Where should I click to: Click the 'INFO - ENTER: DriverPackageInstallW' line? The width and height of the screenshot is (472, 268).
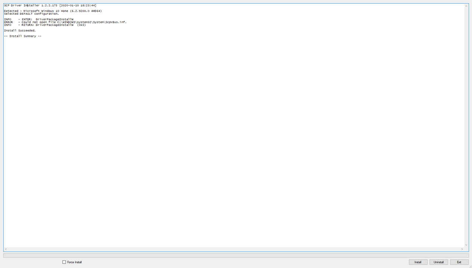(x=39, y=19)
